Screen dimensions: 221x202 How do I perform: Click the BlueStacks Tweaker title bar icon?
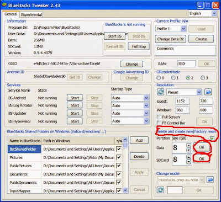tap(4, 5)
